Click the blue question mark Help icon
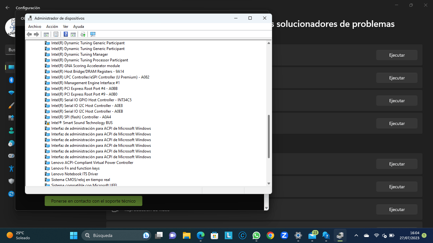 pos(66,34)
